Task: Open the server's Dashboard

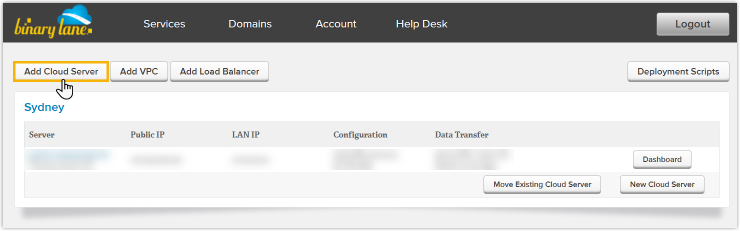Action: (662, 159)
